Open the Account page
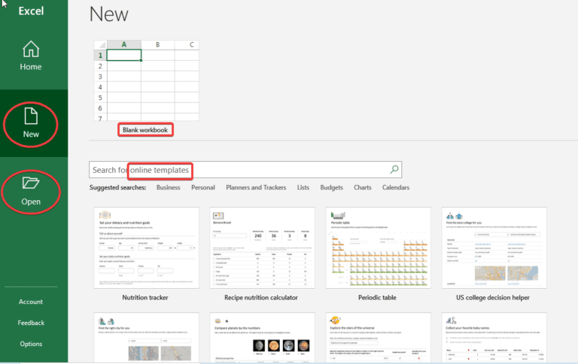 [31, 302]
